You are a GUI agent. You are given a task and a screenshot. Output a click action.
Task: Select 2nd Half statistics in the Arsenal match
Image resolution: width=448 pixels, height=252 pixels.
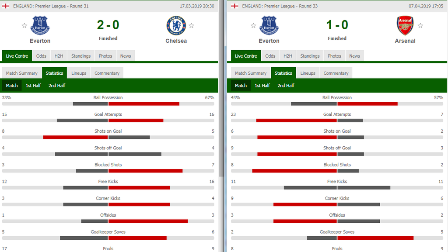pos(286,86)
